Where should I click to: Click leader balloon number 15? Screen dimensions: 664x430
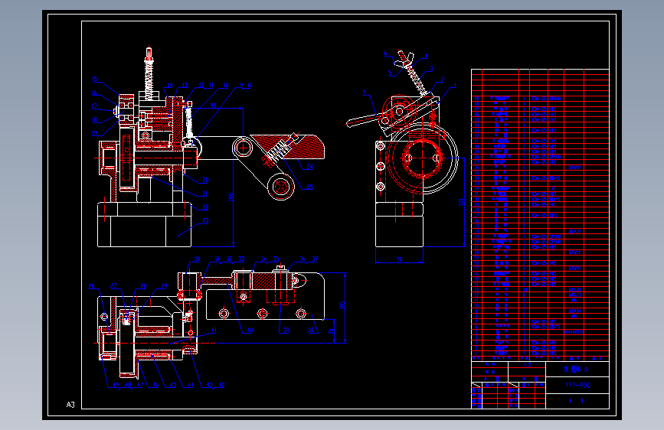click(x=95, y=79)
